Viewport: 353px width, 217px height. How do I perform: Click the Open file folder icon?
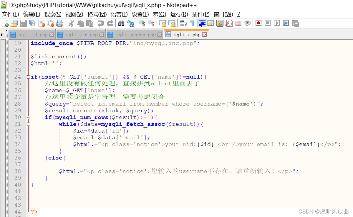[14, 23]
